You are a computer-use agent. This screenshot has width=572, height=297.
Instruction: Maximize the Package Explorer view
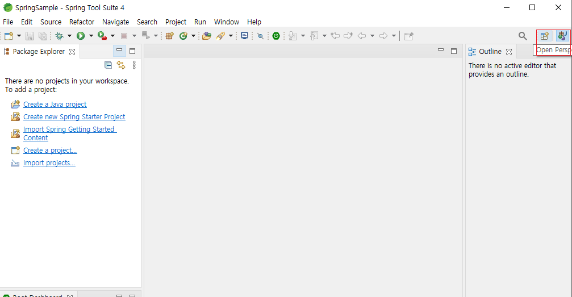[132, 51]
